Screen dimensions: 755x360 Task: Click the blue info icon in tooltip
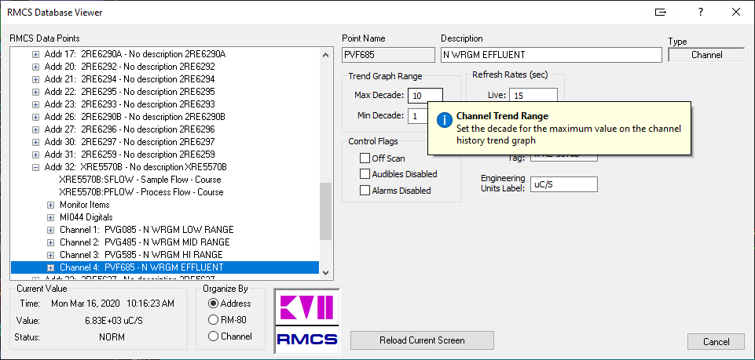pos(444,121)
